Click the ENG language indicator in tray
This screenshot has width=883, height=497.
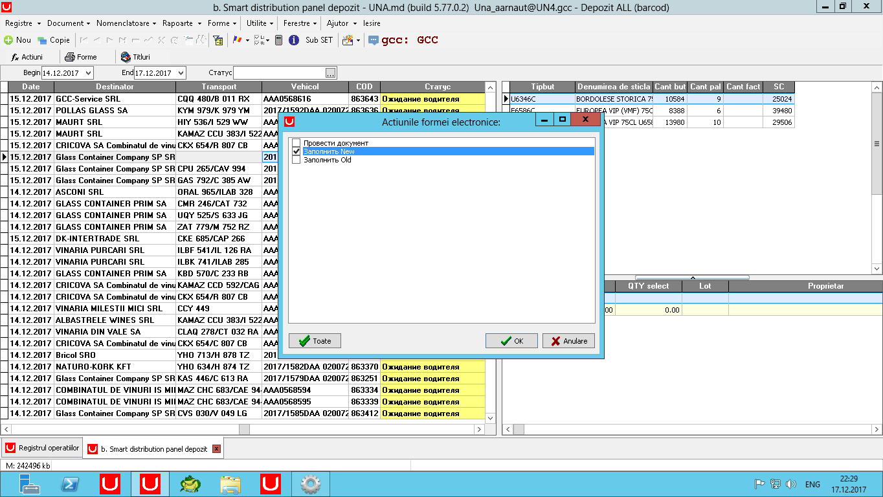pyautogui.click(x=812, y=484)
